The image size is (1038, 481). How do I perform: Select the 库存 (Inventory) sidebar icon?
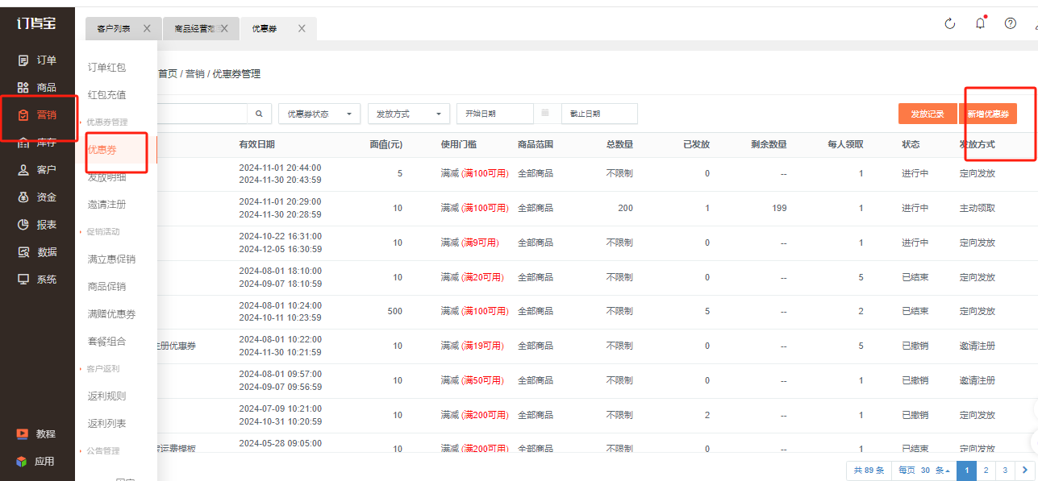pos(24,143)
